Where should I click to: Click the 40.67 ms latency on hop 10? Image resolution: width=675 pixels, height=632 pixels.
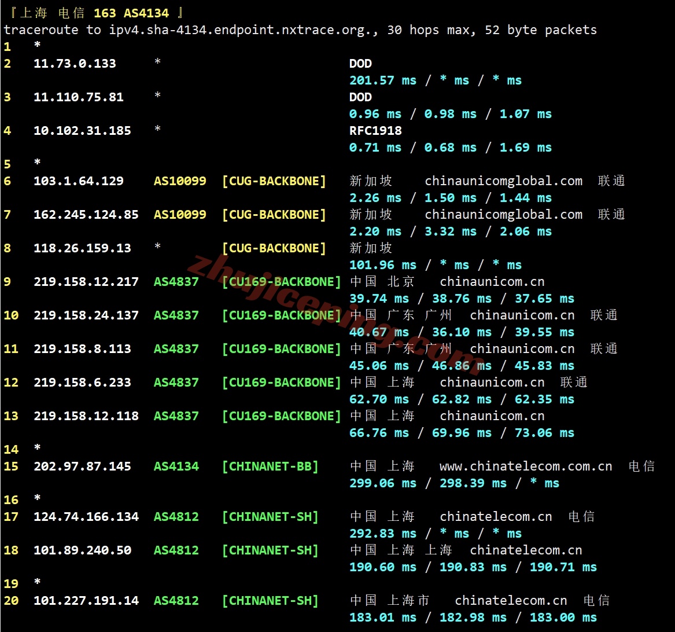pos(379,333)
